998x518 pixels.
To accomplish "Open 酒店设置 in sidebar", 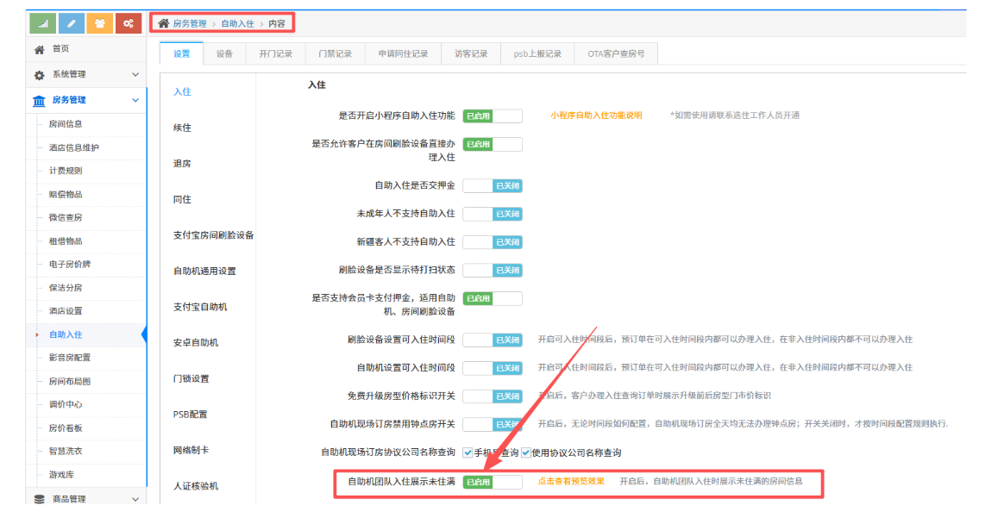I will click(66, 311).
